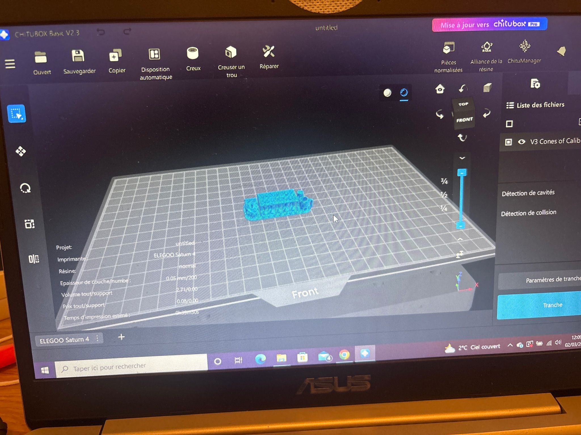Open the Réparer repair tool
581x435 pixels.
coord(268,51)
